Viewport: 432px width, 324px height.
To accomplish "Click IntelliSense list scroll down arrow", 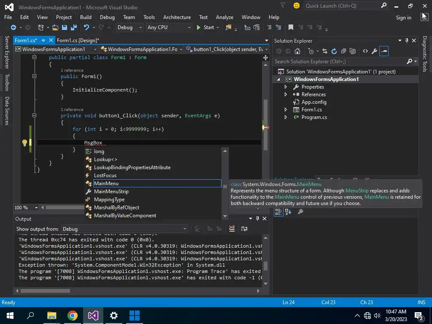I will 225,216.
